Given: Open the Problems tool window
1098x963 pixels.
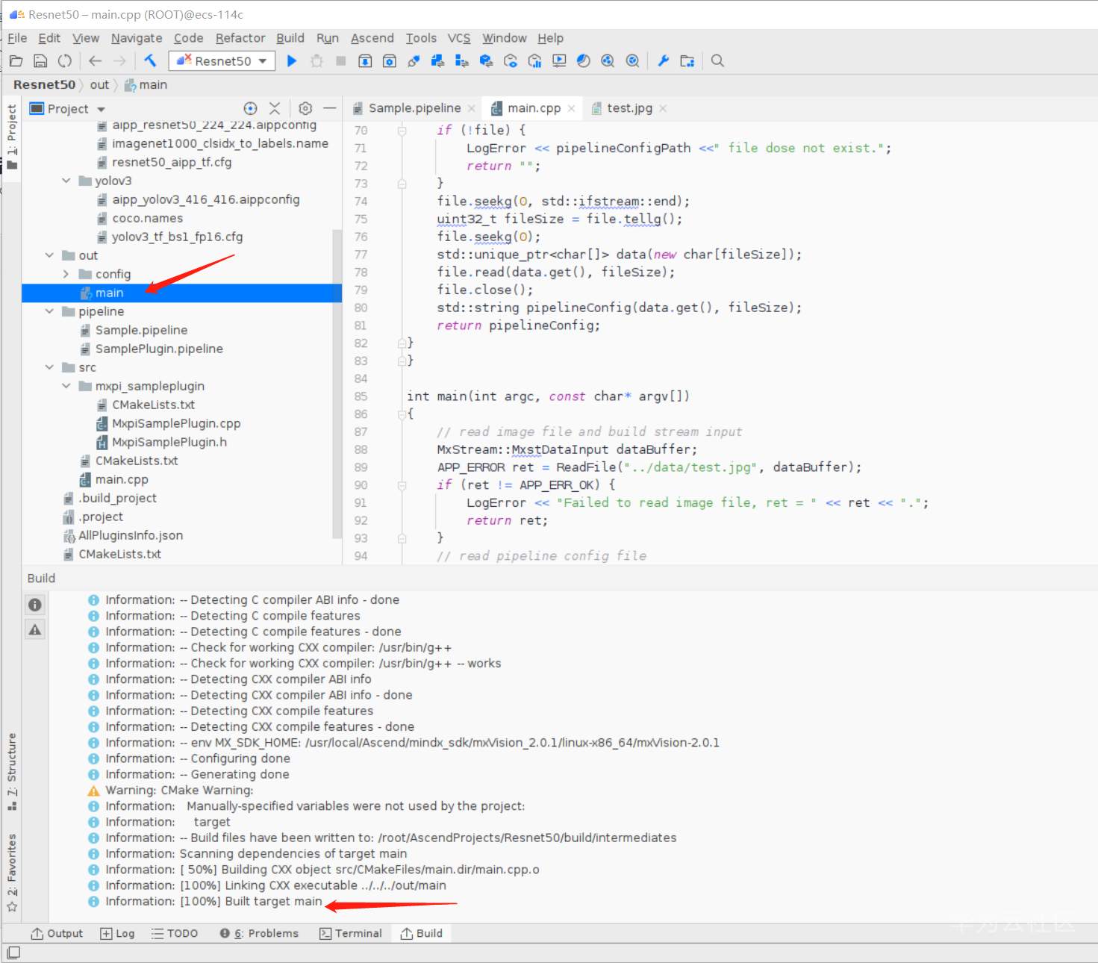Looking at the screenshot, I should [x=259, y=933].
